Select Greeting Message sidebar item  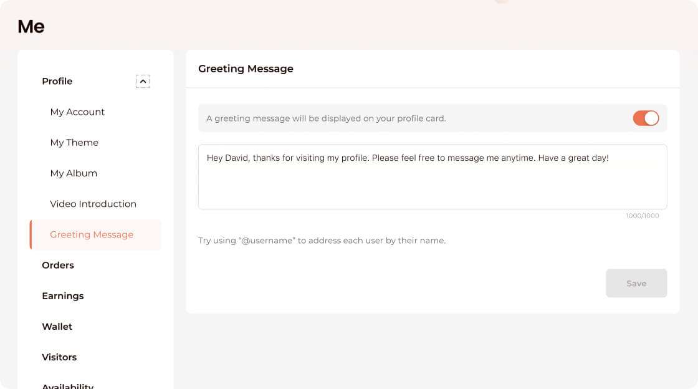pyautogui.click(x=92, y=234)
